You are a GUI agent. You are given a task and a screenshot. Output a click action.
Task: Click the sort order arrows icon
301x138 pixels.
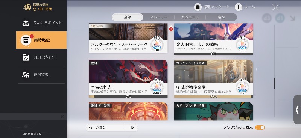coord(132,127)
